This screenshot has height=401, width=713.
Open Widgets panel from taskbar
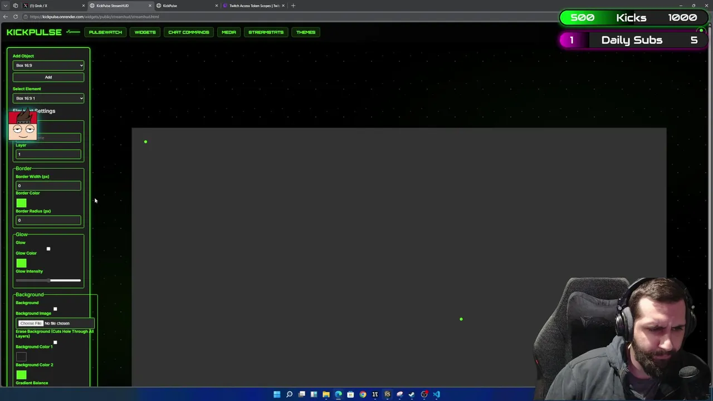pos(314,394)
